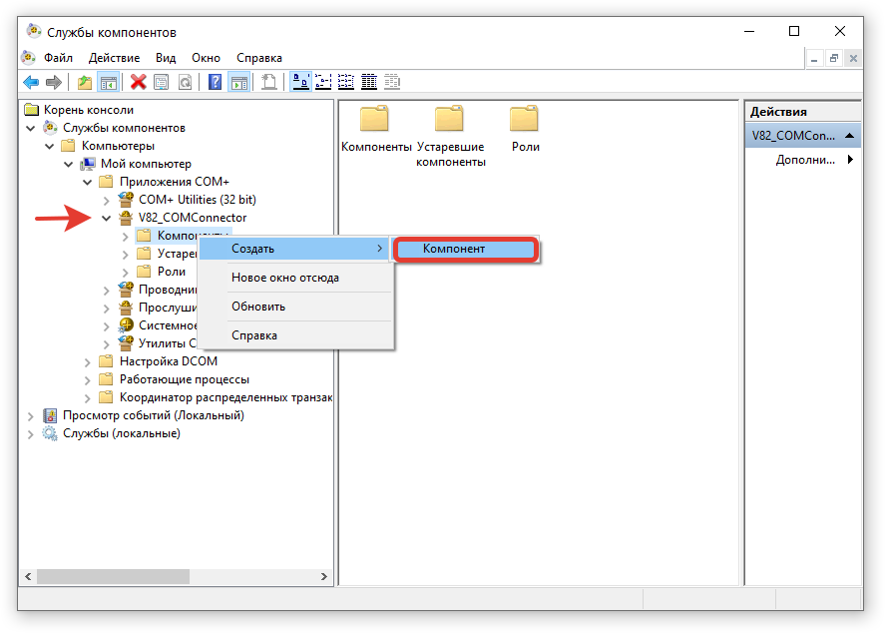Click Дополнительно in the Actions pane
Image resolution: width=885 pixels, height=633 pixels.
[805, 160]
